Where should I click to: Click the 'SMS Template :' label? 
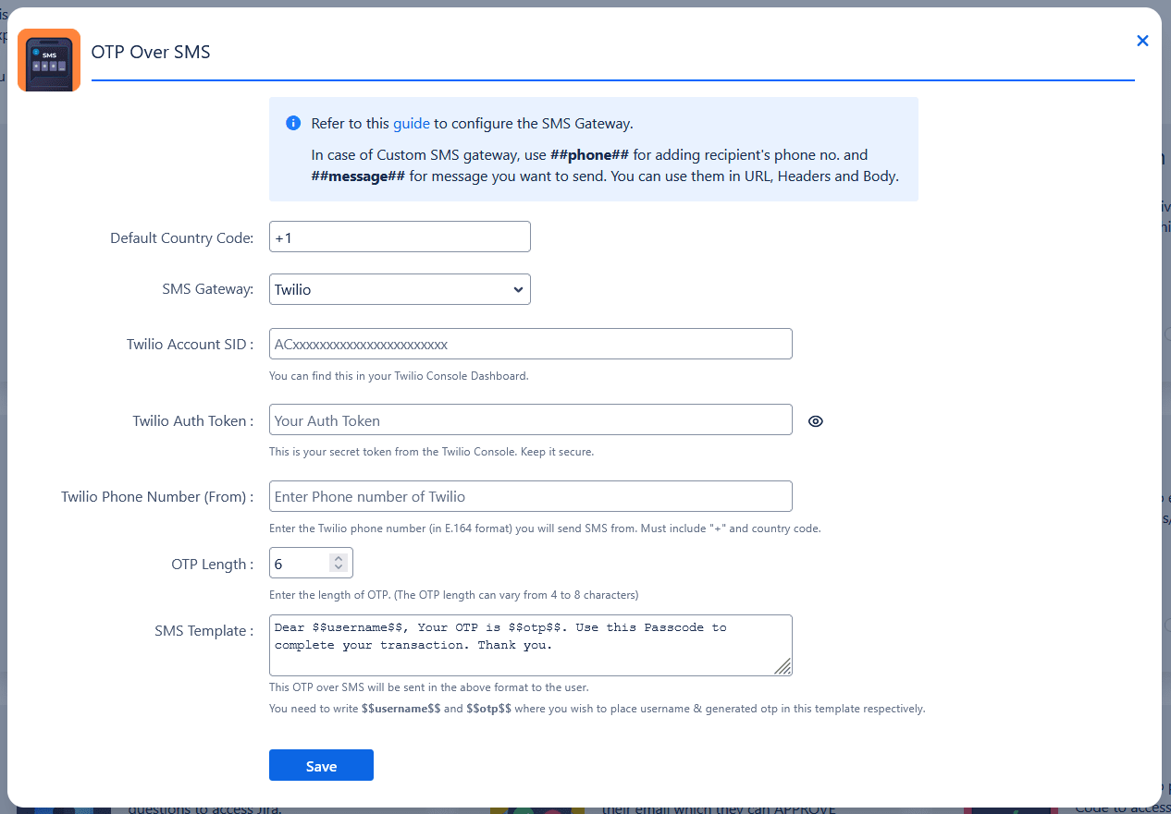coord(203,631)
